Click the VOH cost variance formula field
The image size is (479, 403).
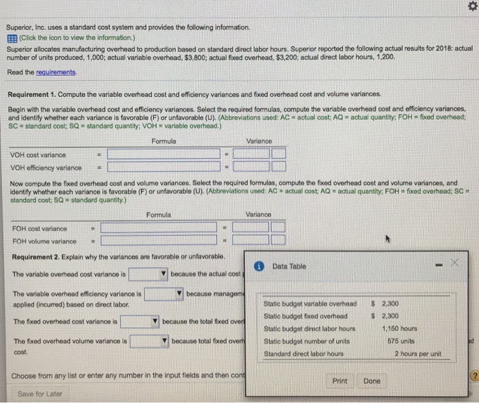coord(164,154)
